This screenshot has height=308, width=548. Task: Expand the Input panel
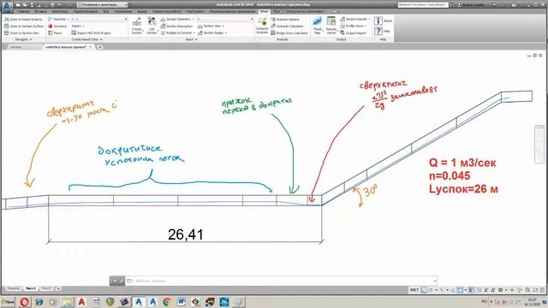(191, 39)
